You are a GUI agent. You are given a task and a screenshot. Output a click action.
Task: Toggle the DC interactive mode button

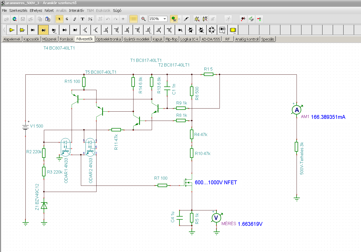174,19
